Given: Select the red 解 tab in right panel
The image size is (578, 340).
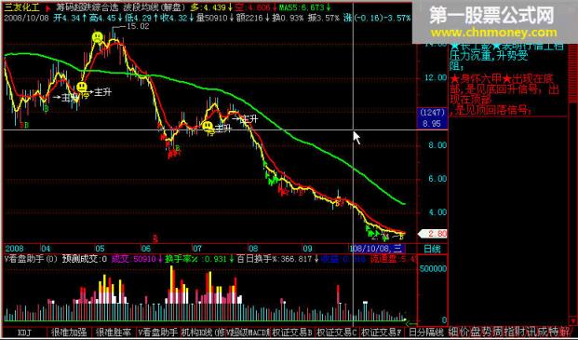Looking at the screenshot, I should click(x=564, y=332).
